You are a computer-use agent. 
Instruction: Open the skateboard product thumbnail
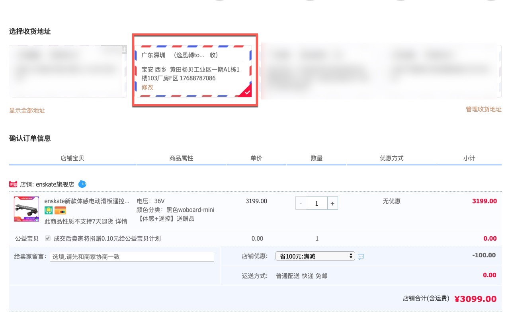point(26,209)
